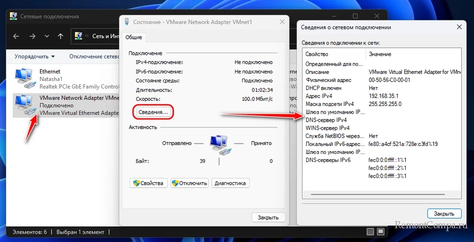Screen dimensions: 474x242
Task: Open the «Упорядочить» dropdown menu
Action: pos(35,56)
